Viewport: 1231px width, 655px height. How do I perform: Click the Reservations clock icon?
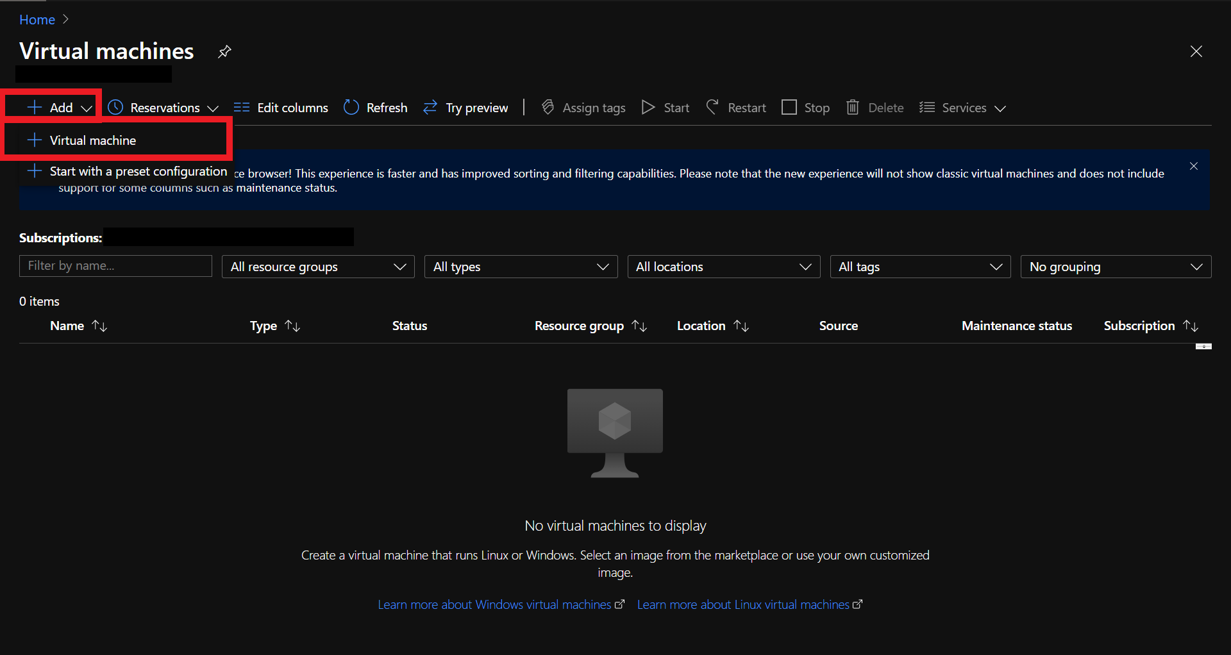click(115, 107)
